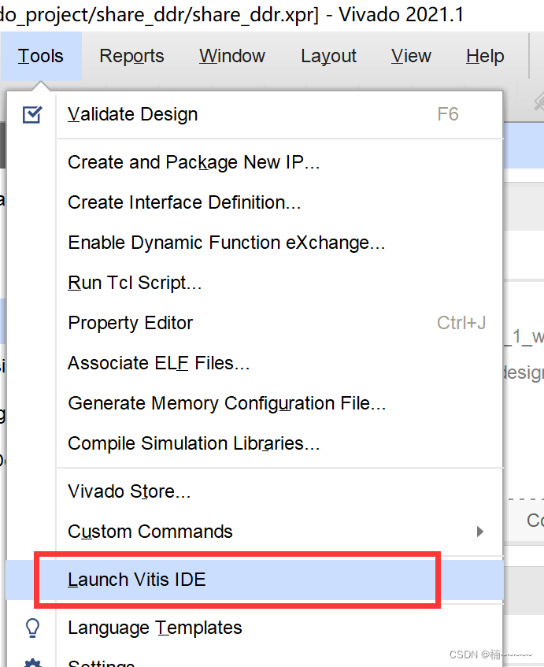
Task: Choose Associate ELF Files
Action: (x=254, y=363)
